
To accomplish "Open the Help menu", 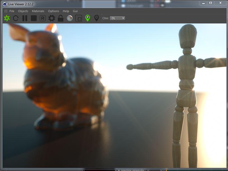I will pos(66,11).
